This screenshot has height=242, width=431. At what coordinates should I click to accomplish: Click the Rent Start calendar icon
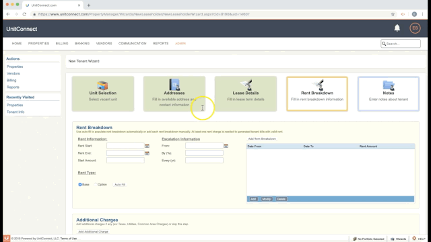pyautogui.click(x=147, y=146)
